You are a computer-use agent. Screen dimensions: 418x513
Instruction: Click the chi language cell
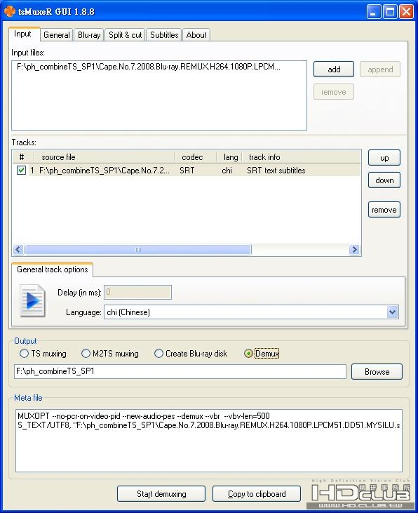(x=227, y=171)
